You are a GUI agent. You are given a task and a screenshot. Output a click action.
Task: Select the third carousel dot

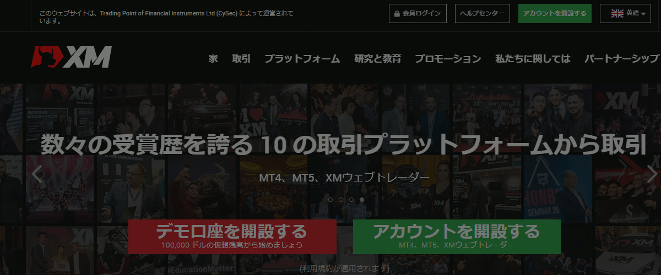point(351,200)
